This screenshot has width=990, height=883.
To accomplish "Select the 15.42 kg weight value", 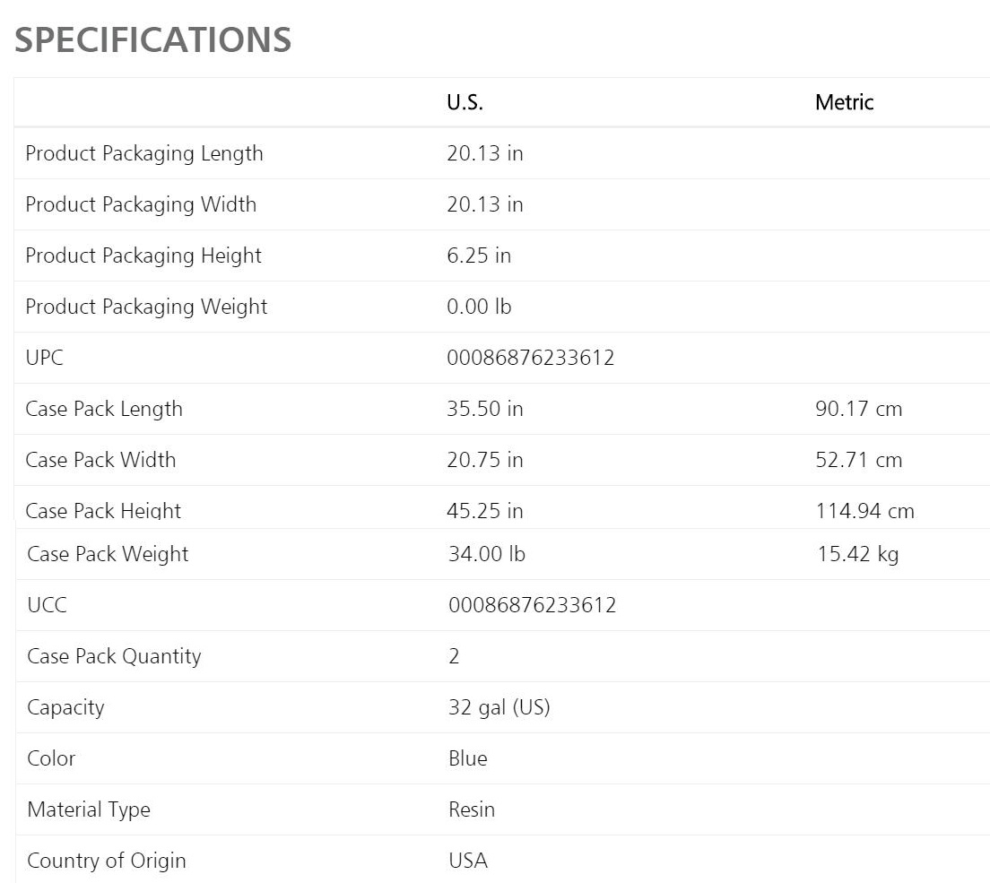I will point(858,554).
